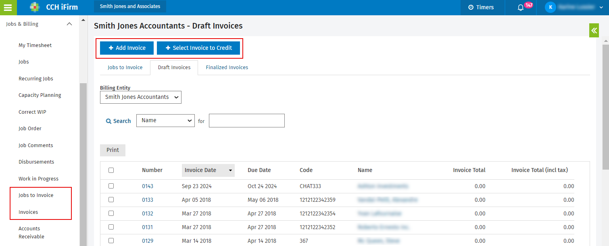Check the box for invoice 0129

[111, 241]
